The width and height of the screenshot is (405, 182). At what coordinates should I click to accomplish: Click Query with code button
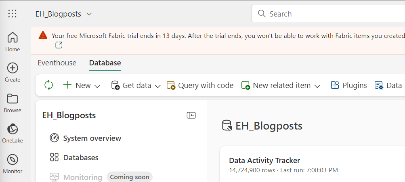200,85
